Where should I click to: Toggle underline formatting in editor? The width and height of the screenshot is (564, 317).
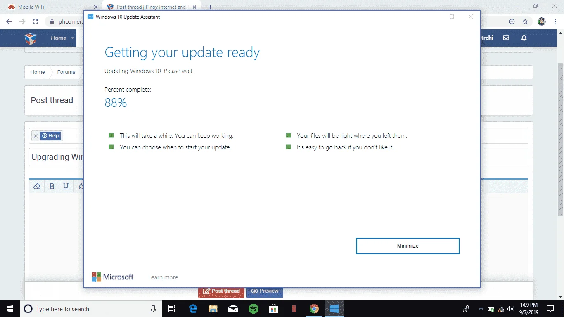(x=66, y=186)
